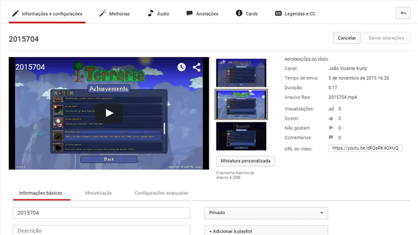Click the video URL field
Viewport: 418px width, 235px height.
click(365, 148)
